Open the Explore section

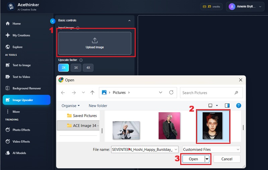click(14, 47)
